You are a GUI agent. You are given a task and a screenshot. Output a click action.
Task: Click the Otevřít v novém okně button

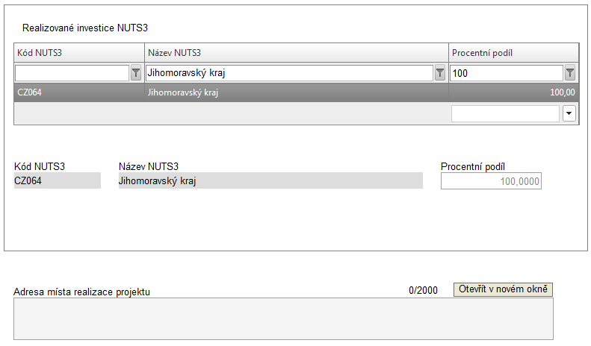click(x=503, y=289)
